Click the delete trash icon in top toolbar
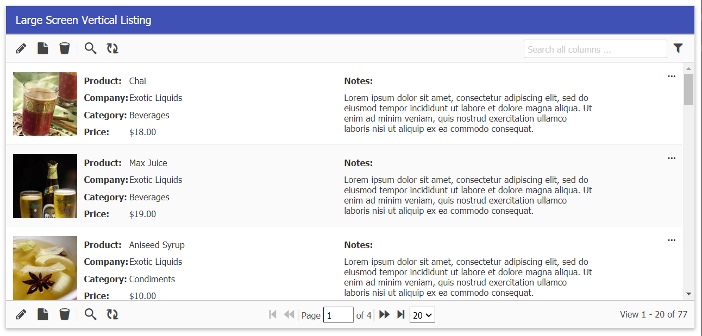Image resolution: width=702 pixels, height=336 pixels. point(65,49)
